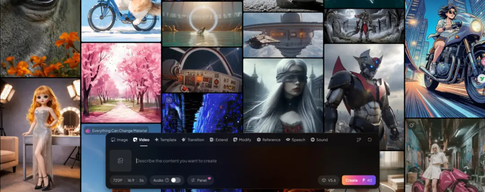The image size is (485, 192).
Task: Adjust the 5s duration setting
Action: point(141,180)
